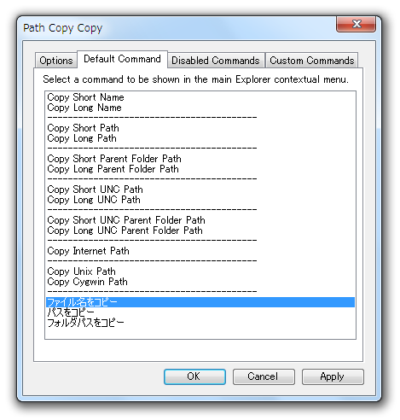Select Copy Short UNC Path item
Screen dimensions: 400x420
tap(200, 190)
